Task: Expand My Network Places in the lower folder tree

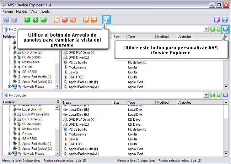Action: (10, 153)
